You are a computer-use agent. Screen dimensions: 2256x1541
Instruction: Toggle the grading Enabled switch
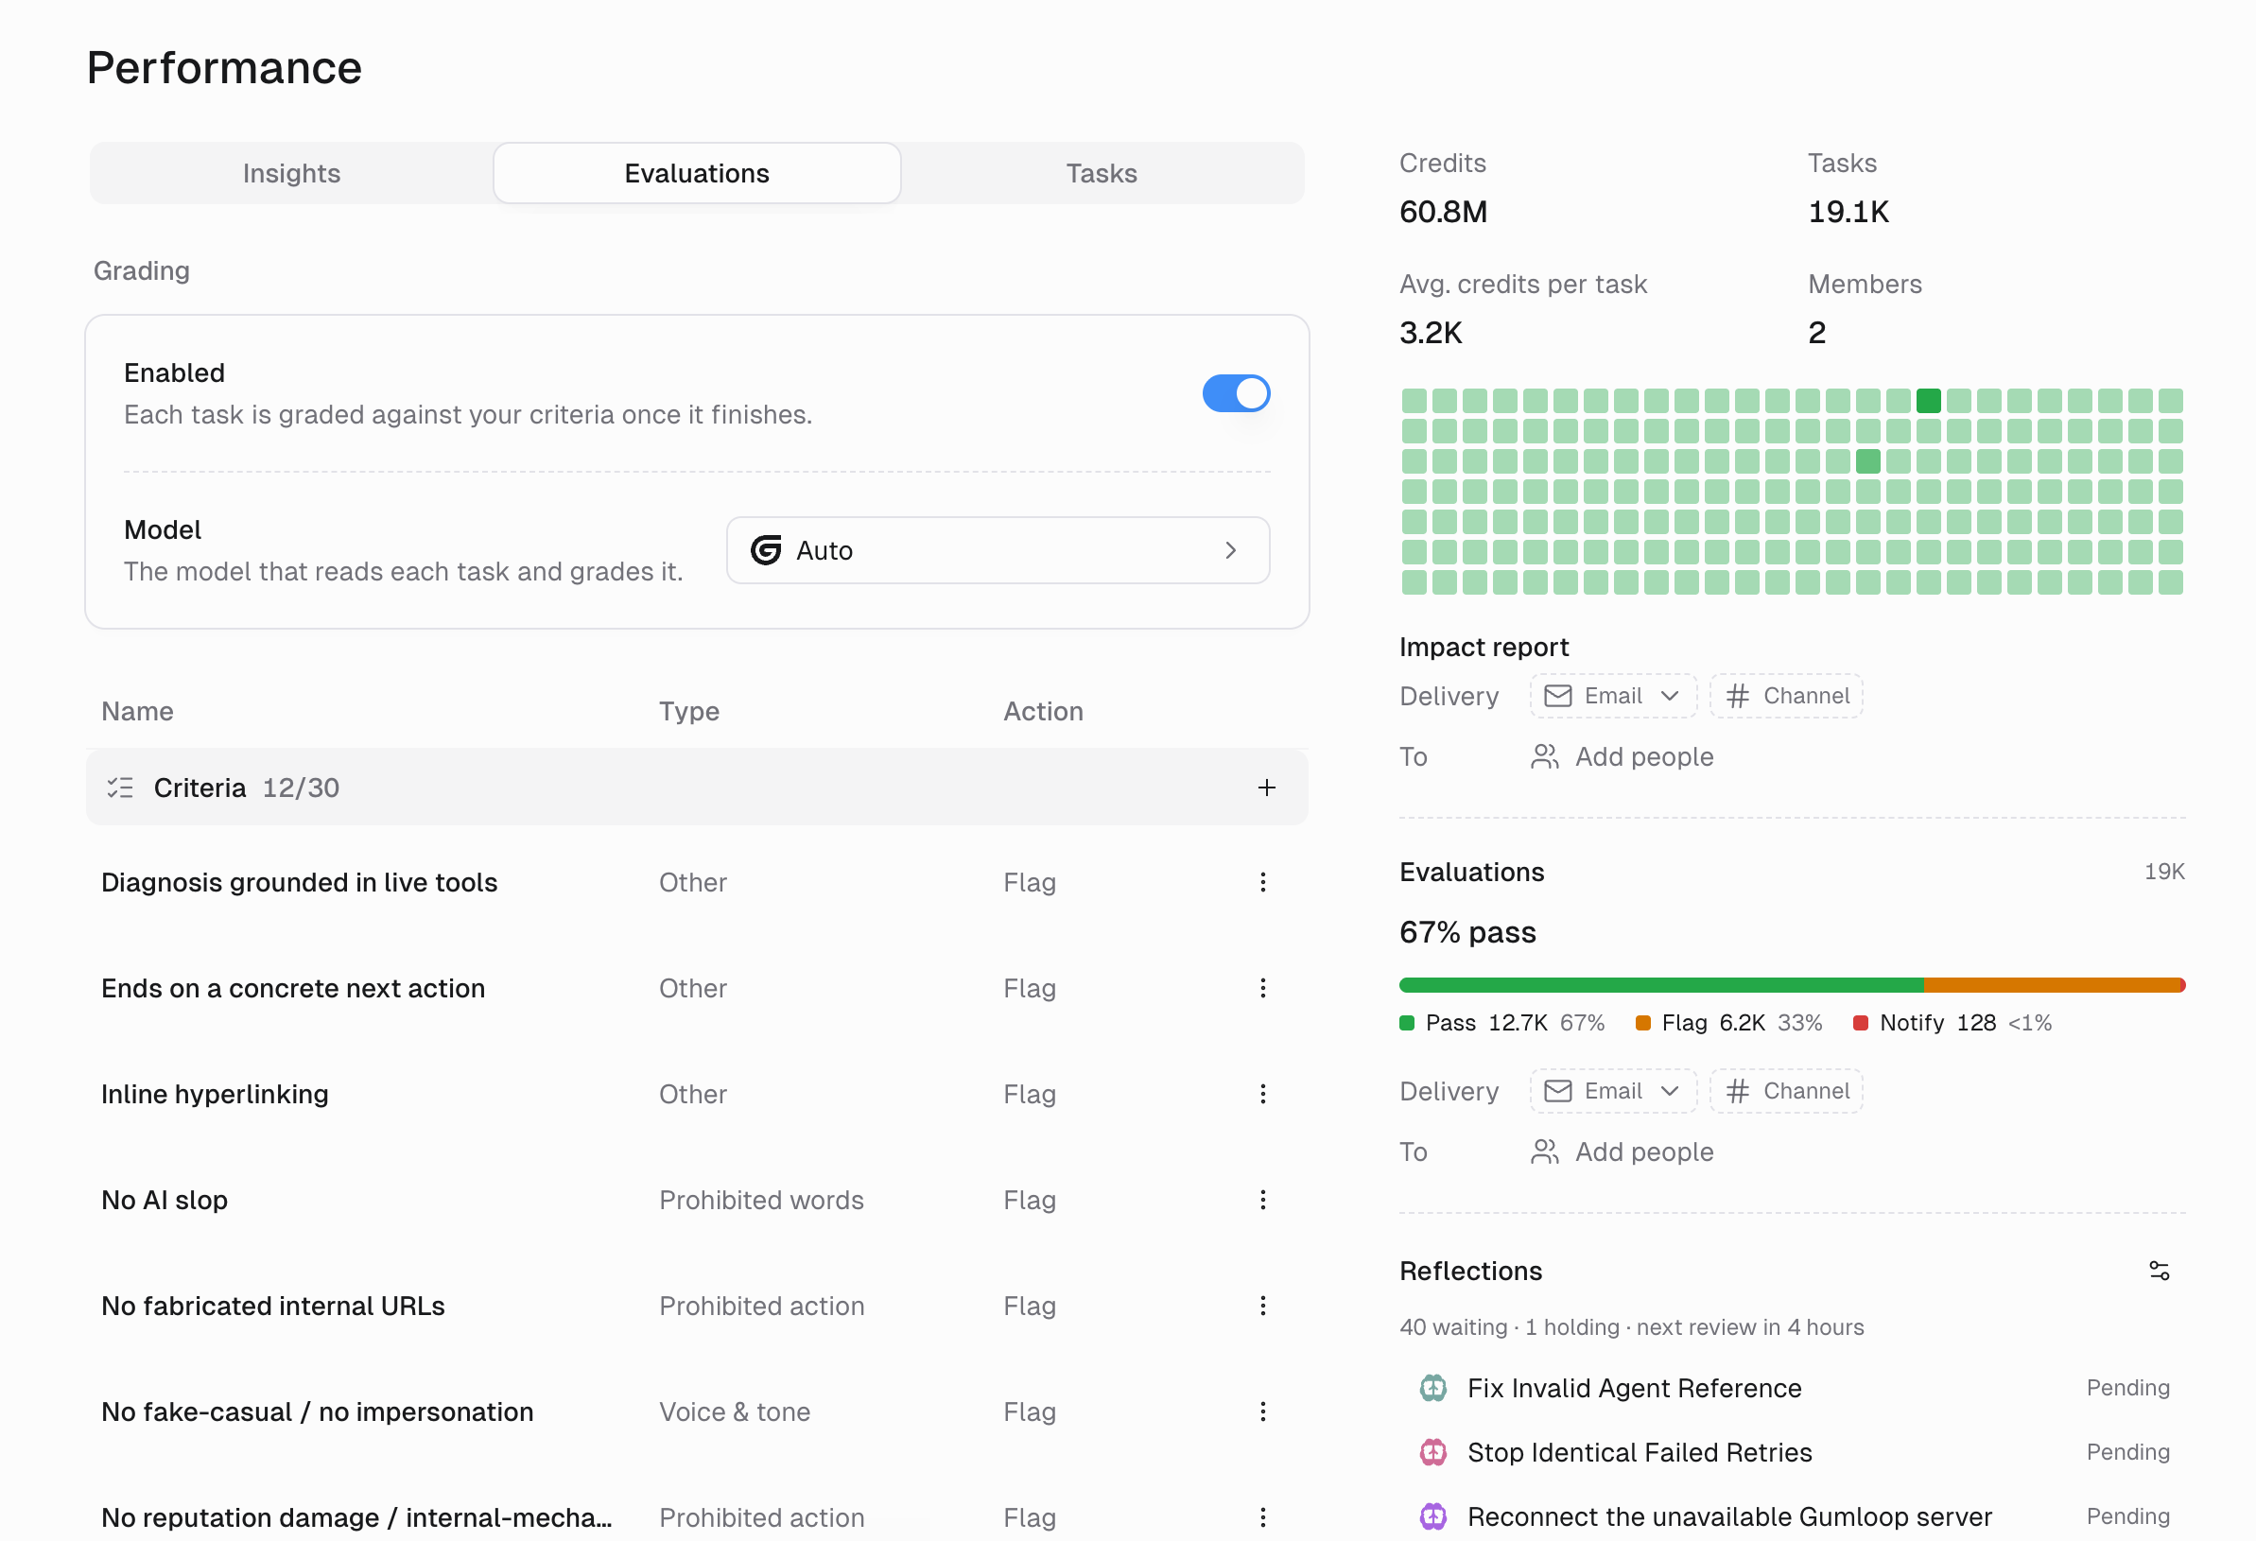1236,393
